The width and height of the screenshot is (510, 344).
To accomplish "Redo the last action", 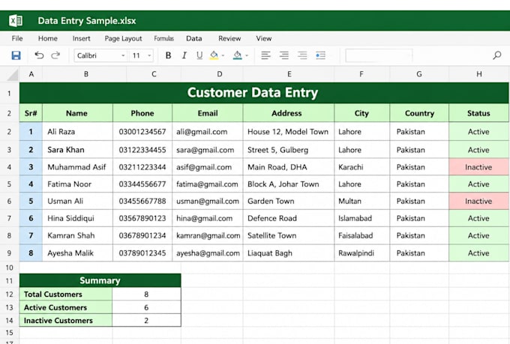I will (x=55, y=55).
